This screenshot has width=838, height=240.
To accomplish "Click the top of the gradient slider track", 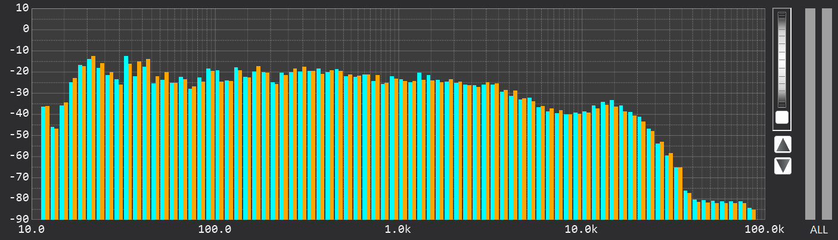I will (x=781, y=15).
